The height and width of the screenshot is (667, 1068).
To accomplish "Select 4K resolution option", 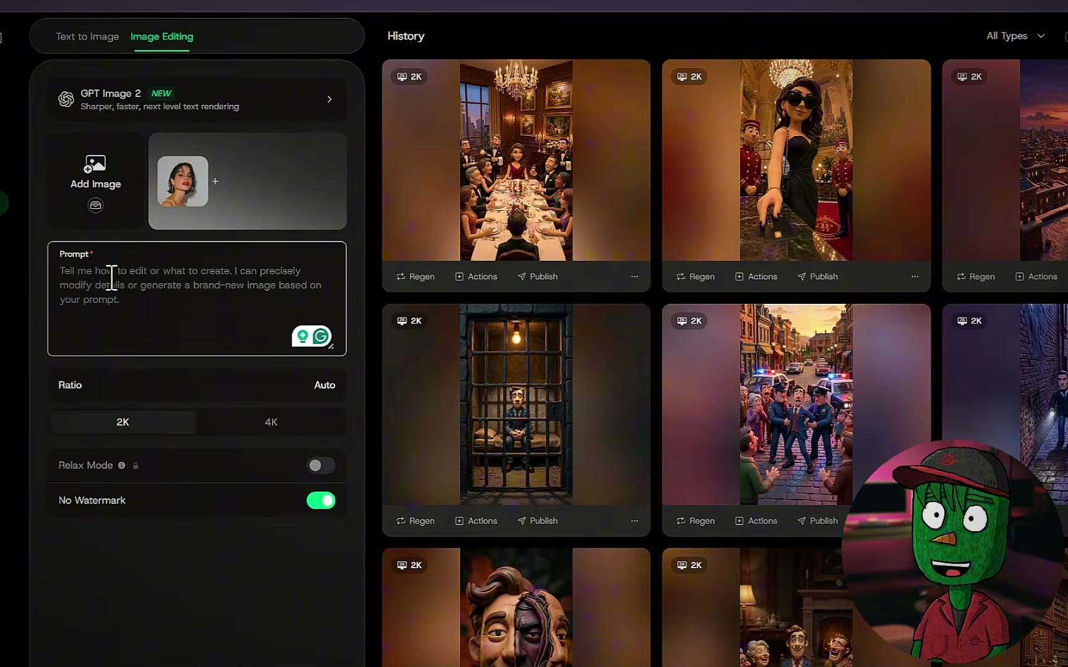I will (x=271, y=422).
